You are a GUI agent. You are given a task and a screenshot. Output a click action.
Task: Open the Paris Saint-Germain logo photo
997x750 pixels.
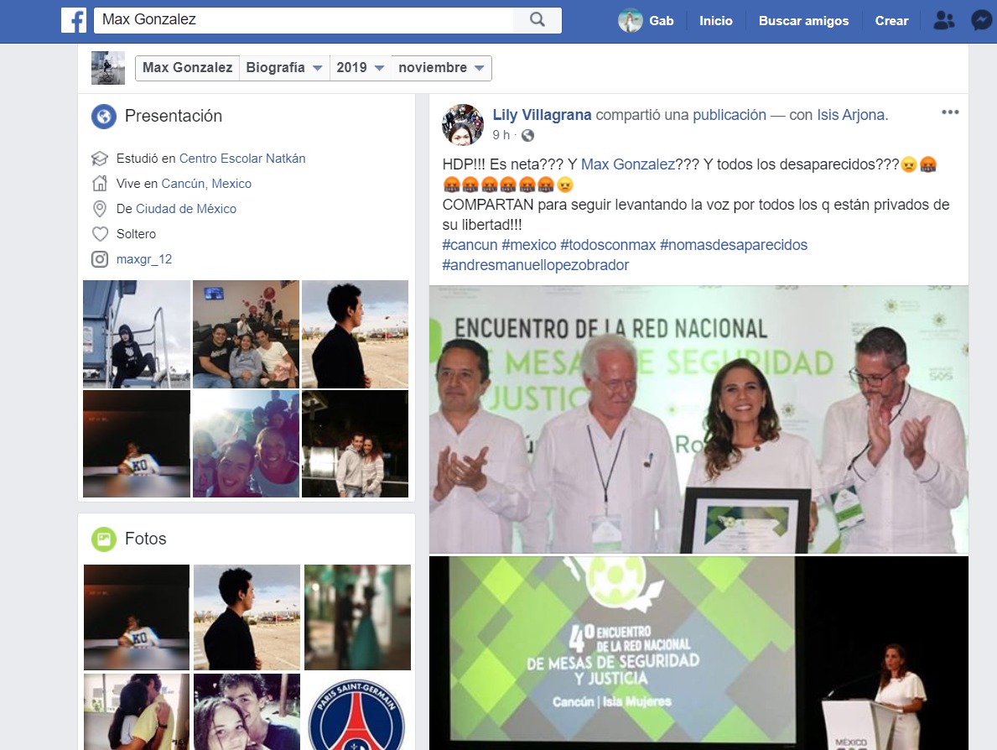357,711
